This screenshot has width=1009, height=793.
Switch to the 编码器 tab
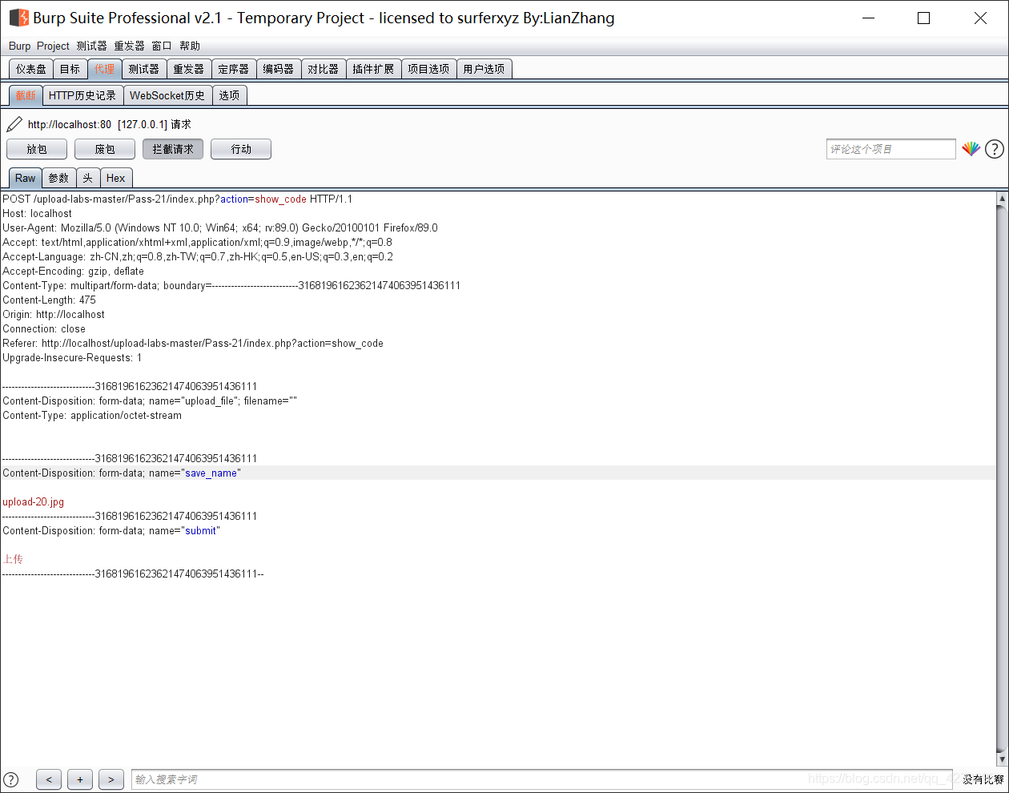(279, 69)
